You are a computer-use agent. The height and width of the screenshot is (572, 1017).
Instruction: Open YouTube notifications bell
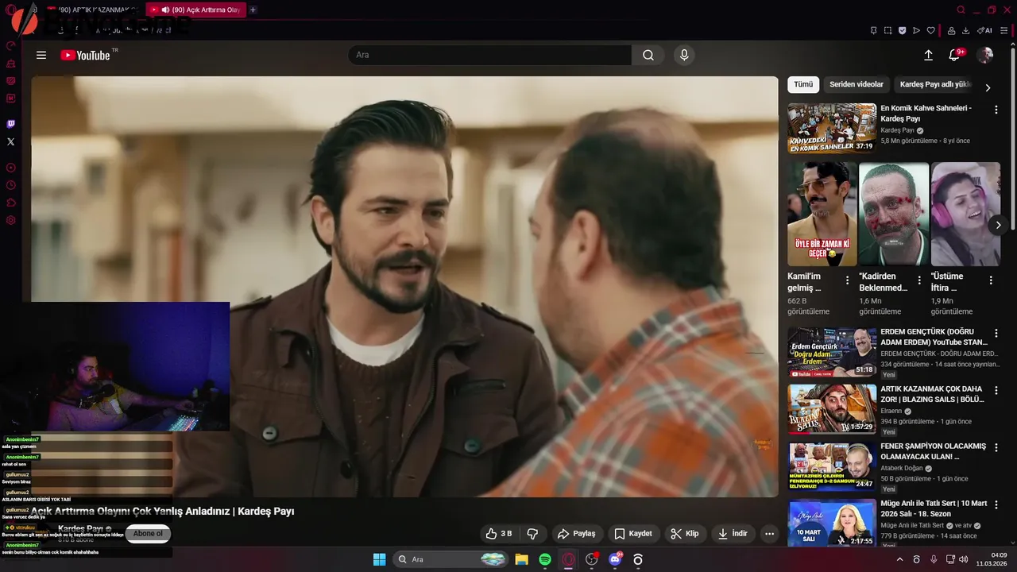click(955, 55)
